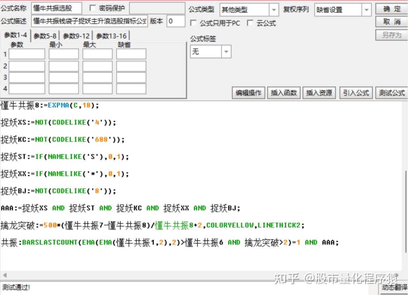Viewport: 408px width, 295px height.
Task: Click 引入公式 button
Action: pyautogui.click(x=356, y=93)
